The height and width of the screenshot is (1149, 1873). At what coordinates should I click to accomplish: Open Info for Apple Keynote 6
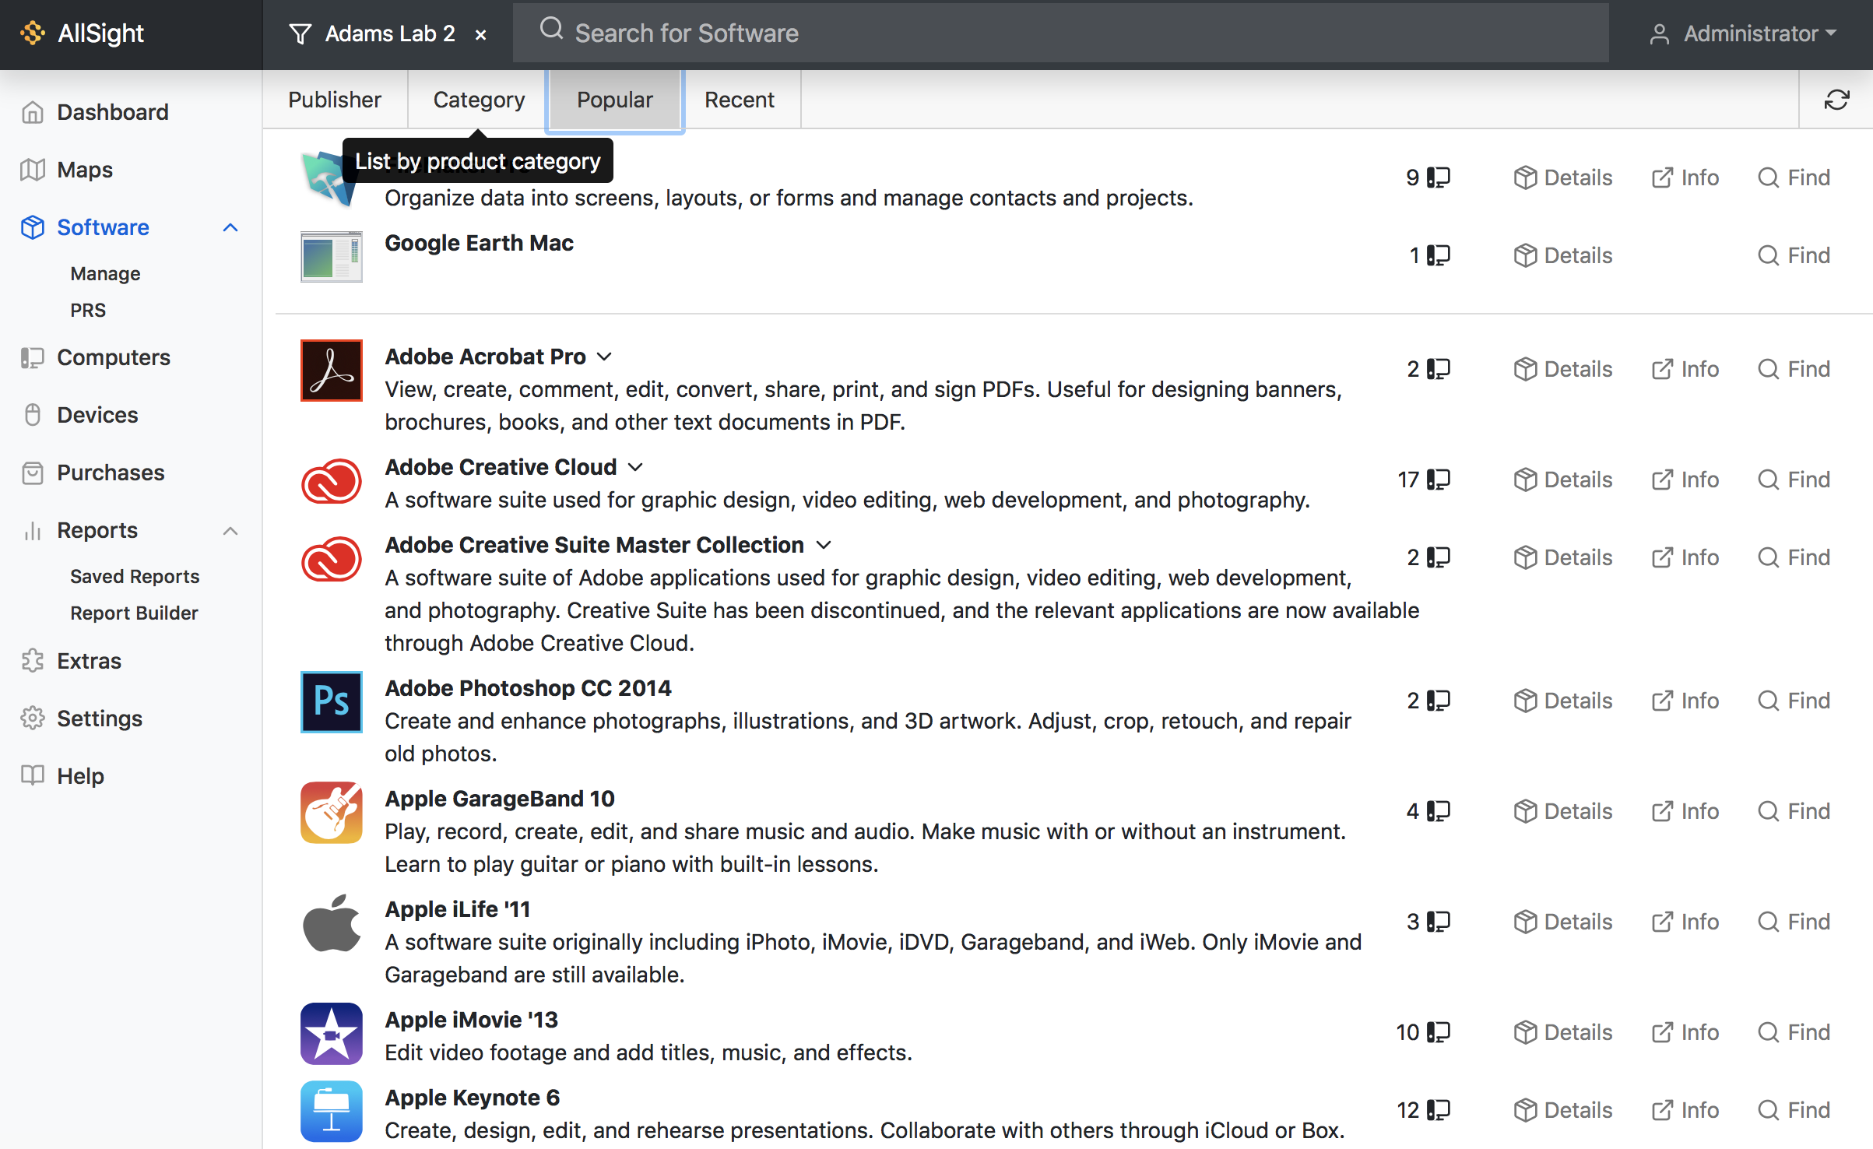[x=1685, y=1109]
